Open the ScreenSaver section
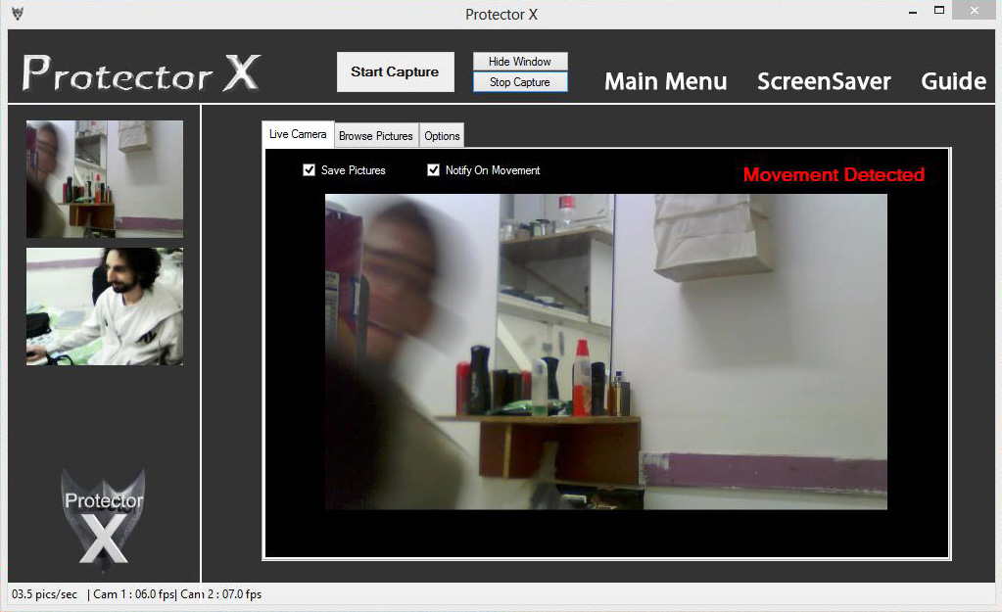This screenshot has height=612, width=1002. 824,81
